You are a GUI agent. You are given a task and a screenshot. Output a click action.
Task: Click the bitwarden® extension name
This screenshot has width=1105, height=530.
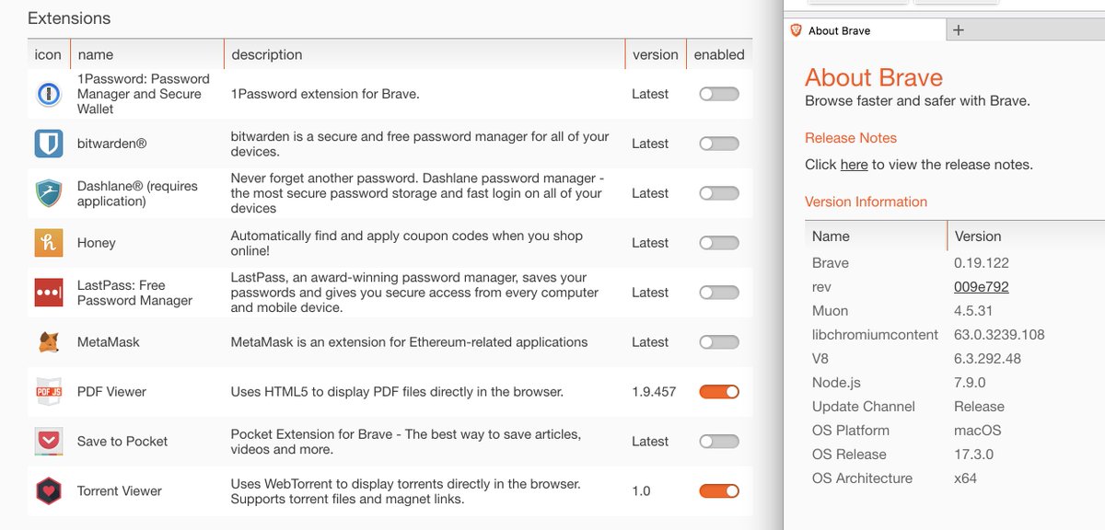click(111, 144)
